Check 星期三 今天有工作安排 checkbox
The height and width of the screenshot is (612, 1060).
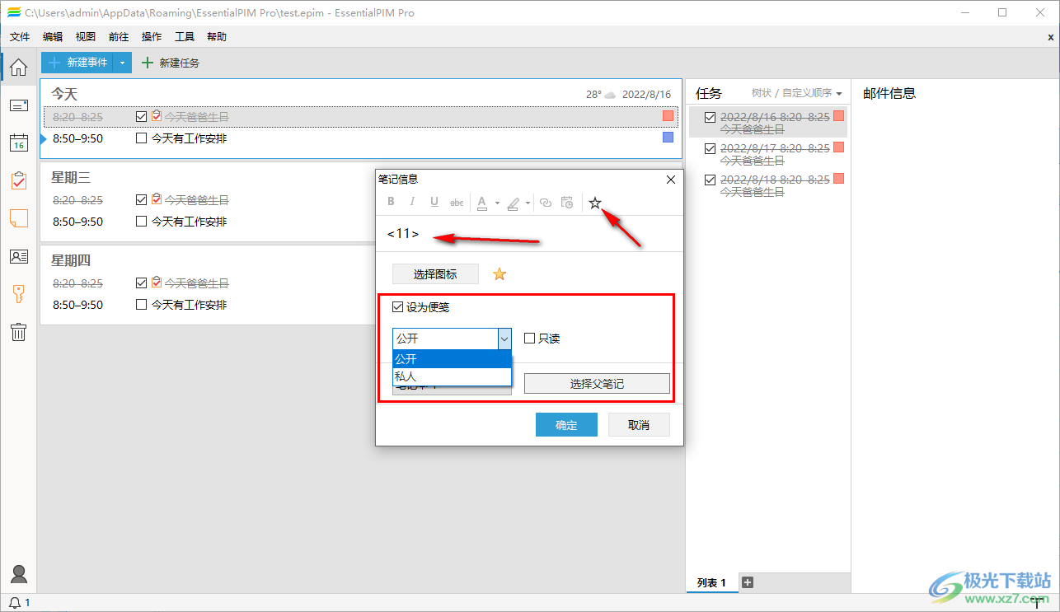[141, 222]
